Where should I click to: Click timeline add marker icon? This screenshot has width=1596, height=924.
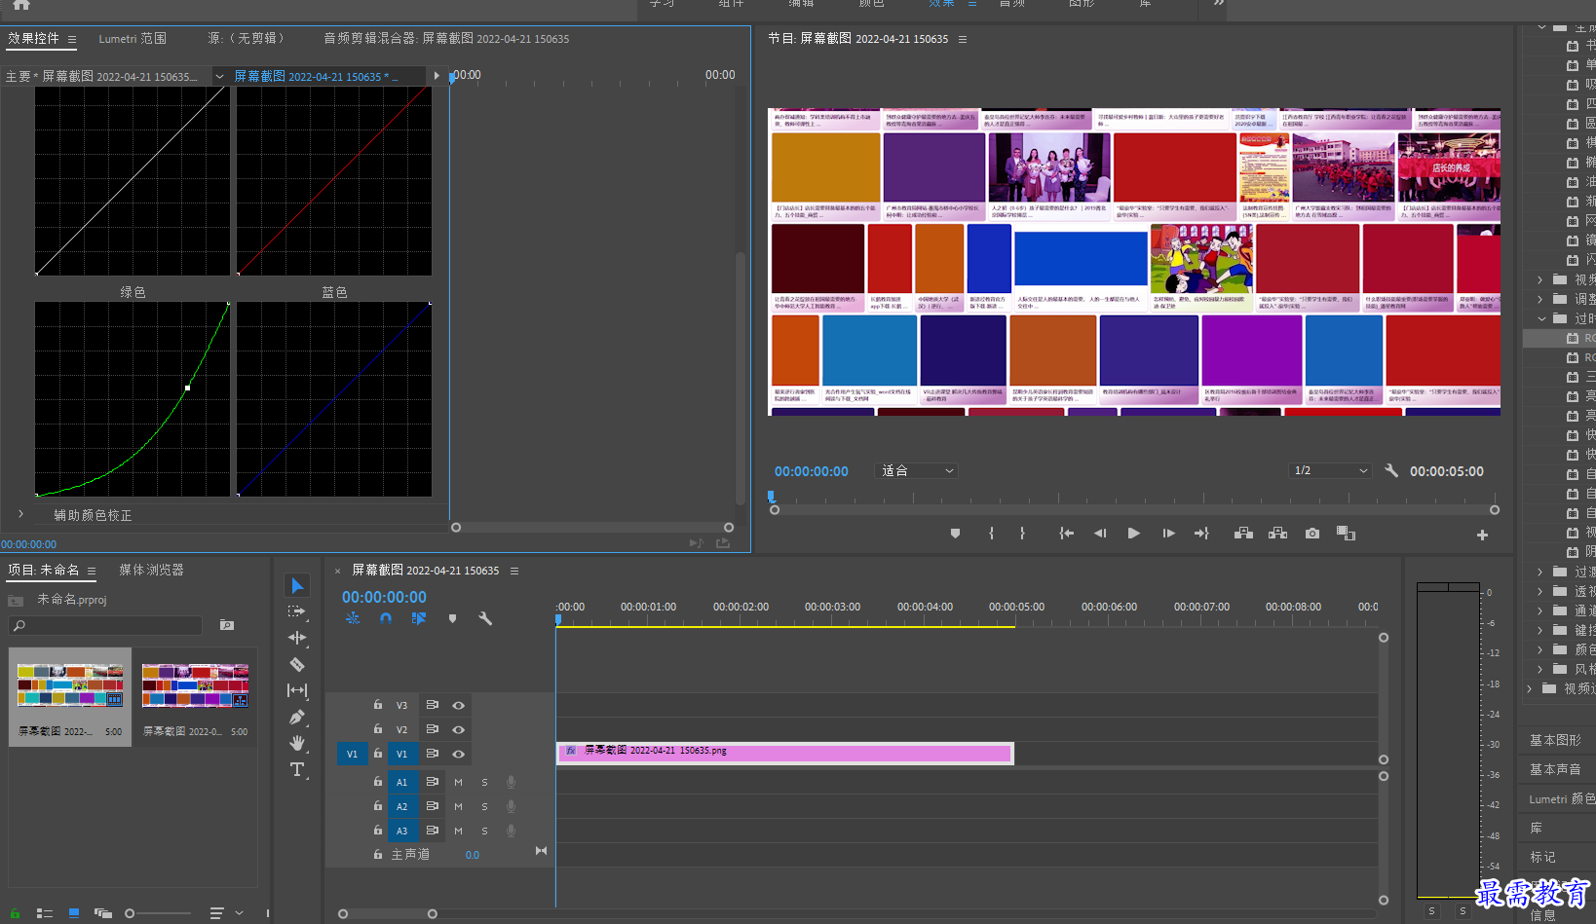click(x=452, y=618)
